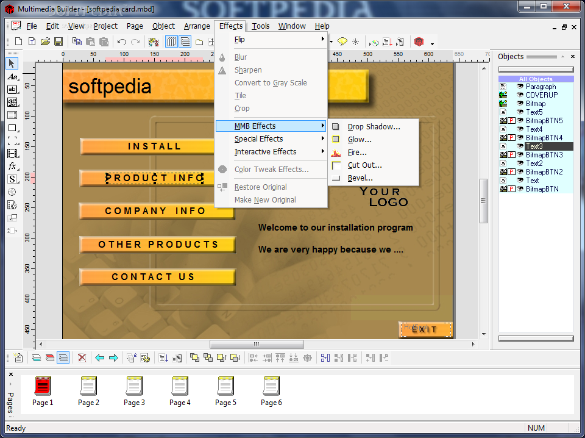Select BitmapBTN3 in objects list
This screenshot has width=585, height=438.
click(544, 154)
